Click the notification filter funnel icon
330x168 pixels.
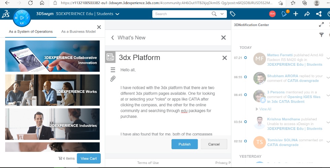coord(321,35)
